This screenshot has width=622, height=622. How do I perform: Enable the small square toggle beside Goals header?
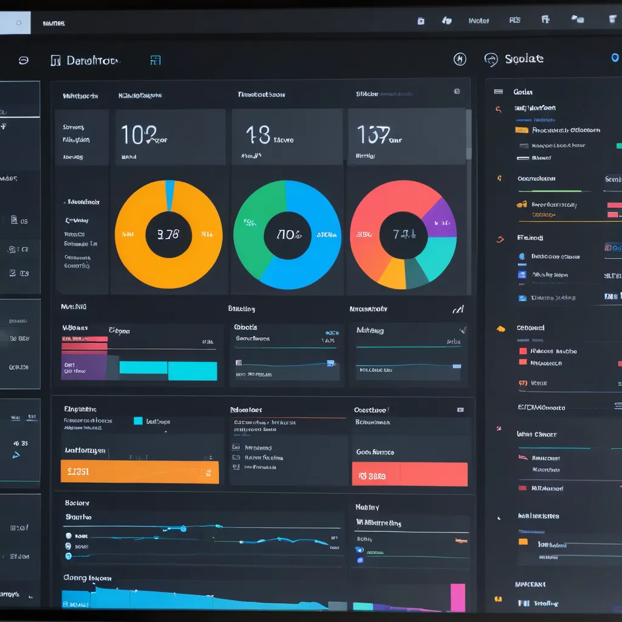(x=497, y=91)
